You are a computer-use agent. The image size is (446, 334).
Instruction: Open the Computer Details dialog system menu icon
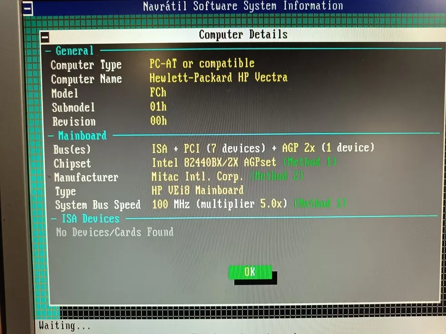(45, 37)
